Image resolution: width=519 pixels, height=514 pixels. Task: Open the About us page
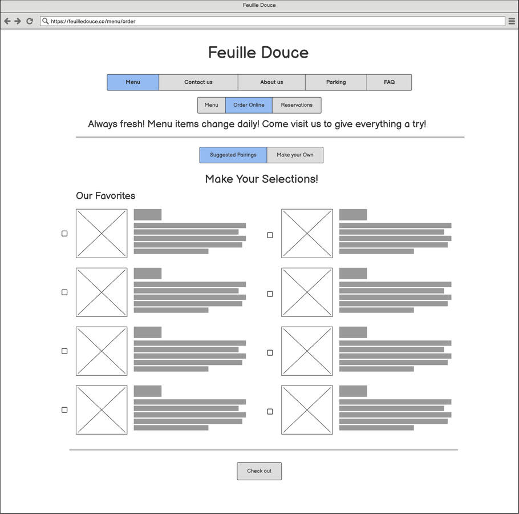point(271,82)
